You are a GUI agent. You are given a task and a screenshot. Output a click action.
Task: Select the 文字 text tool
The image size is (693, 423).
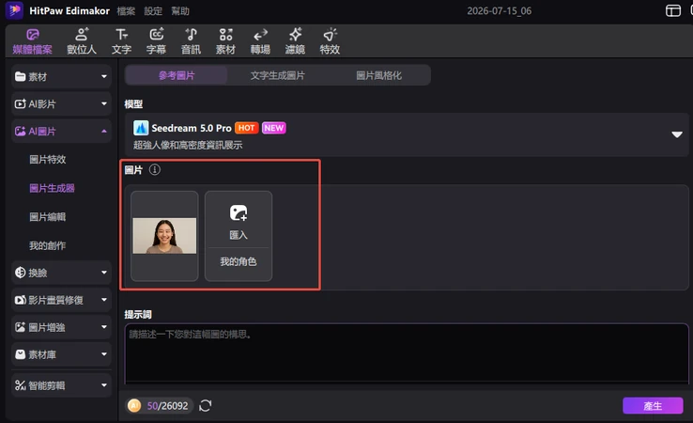tap(121, 41)
